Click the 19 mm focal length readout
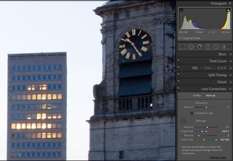 click(x=199, y=32)
